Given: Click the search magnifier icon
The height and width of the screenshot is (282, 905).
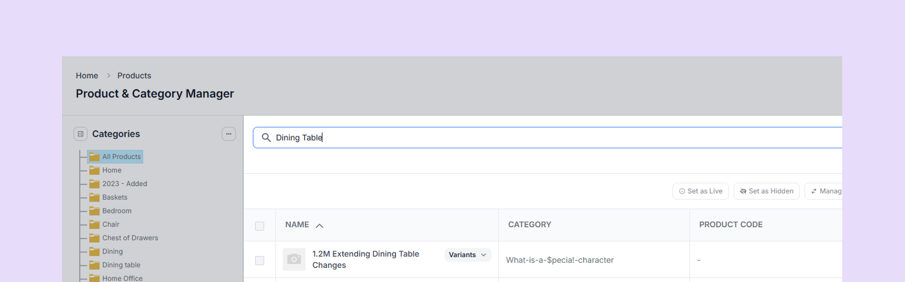Looking at the screenshot, I should 266,138.
